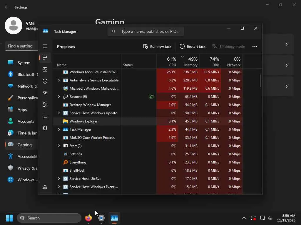Click the taskbar clock showing 8:59 AM
301x225 pixels.
coord(286,218)
